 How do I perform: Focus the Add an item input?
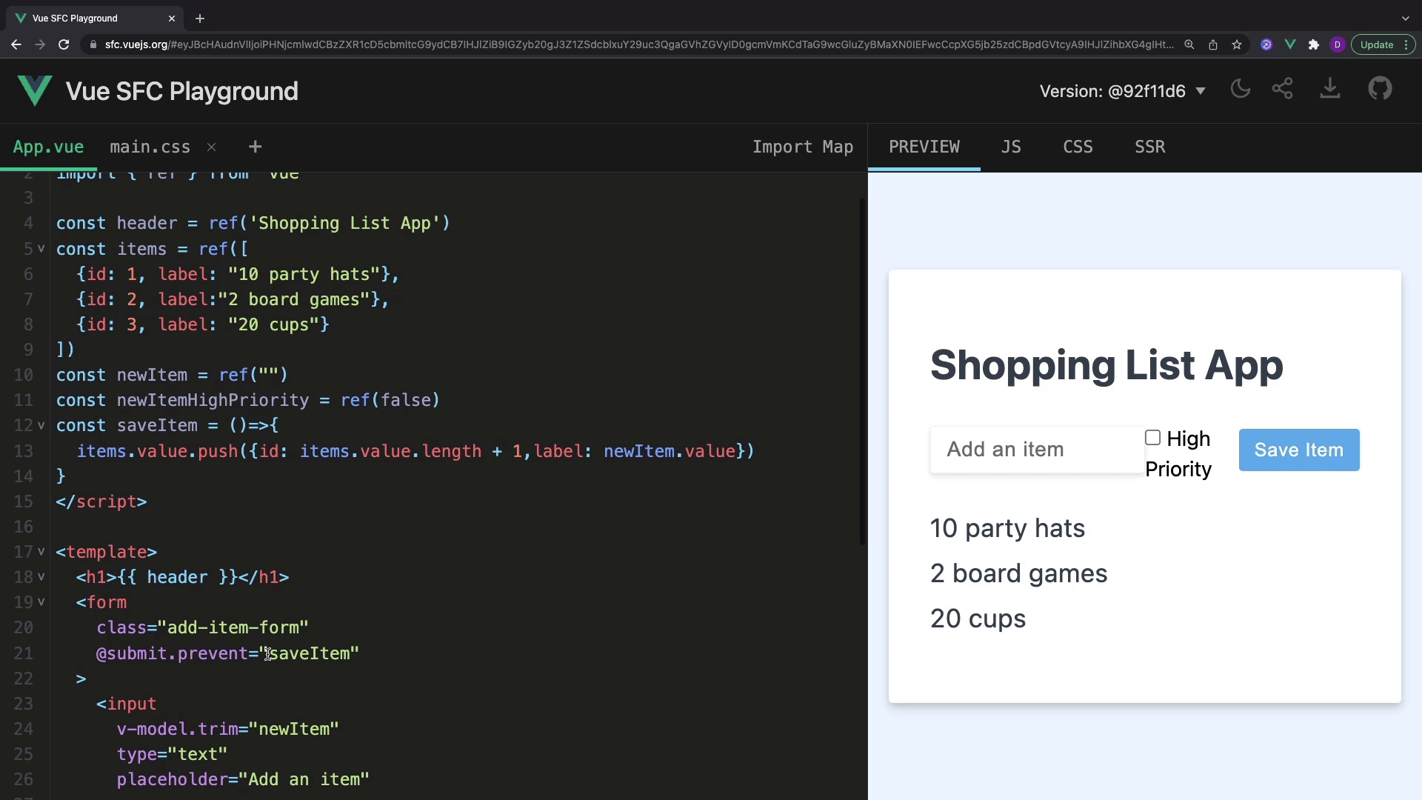click(x=1036, y=450)
